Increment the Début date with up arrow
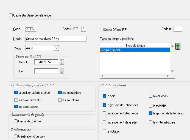 point(62,61)
